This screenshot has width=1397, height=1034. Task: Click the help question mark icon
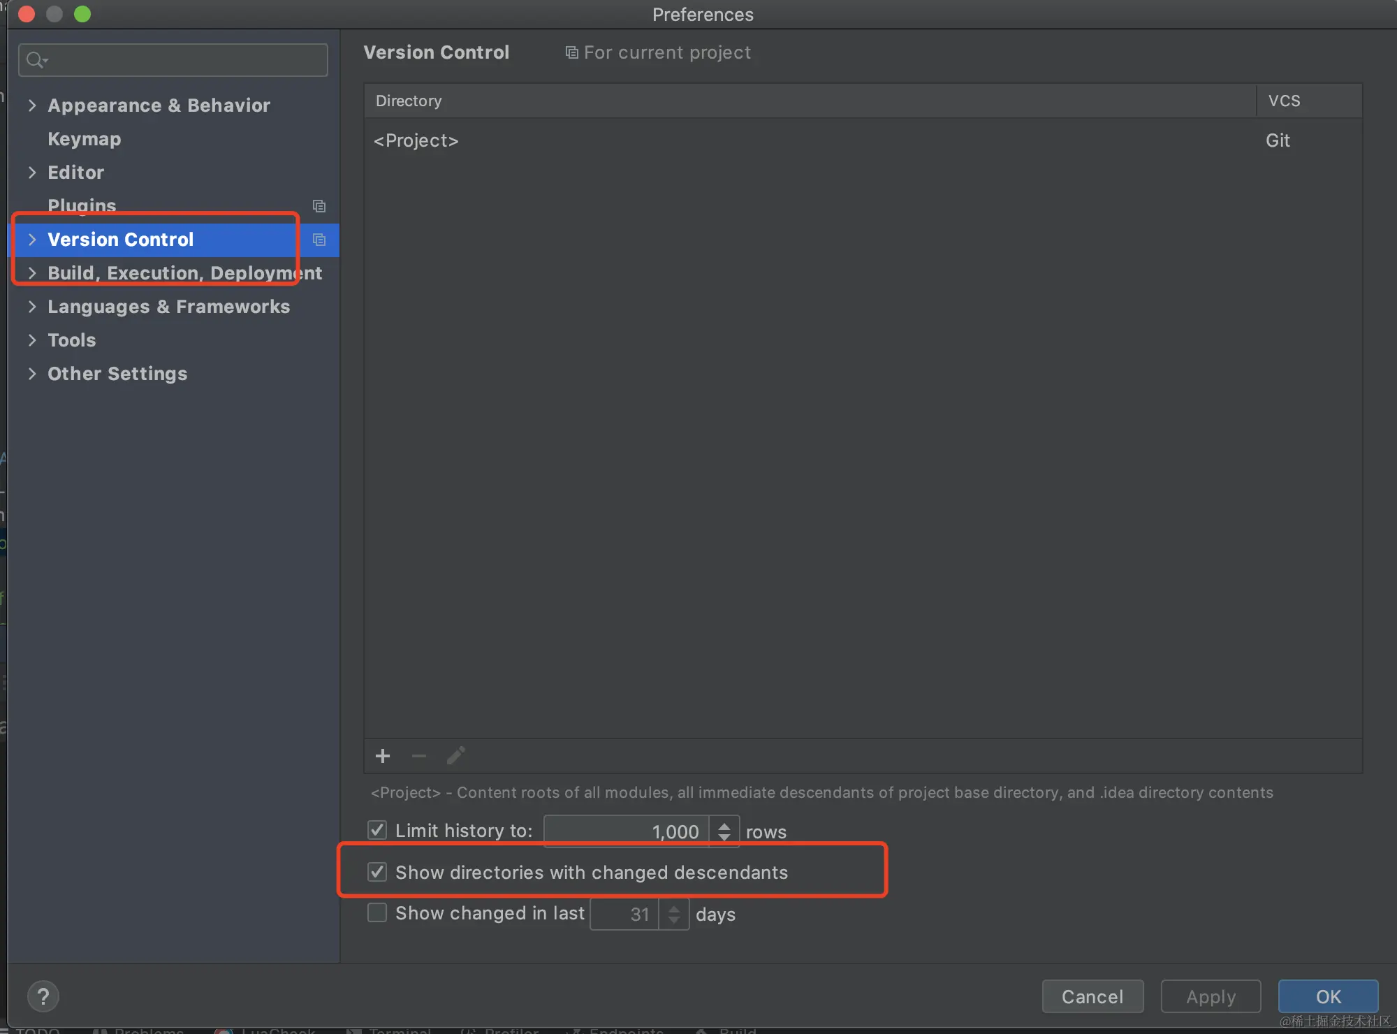pyautogui.click(x=43, y=996)
